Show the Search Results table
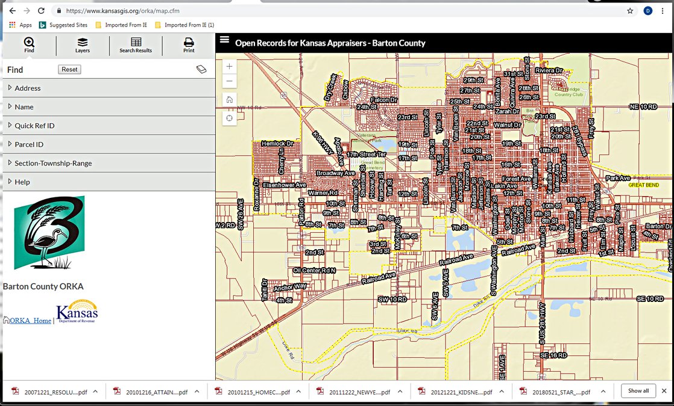The height and width of the screenshot is (406, 674). point(136,45)
